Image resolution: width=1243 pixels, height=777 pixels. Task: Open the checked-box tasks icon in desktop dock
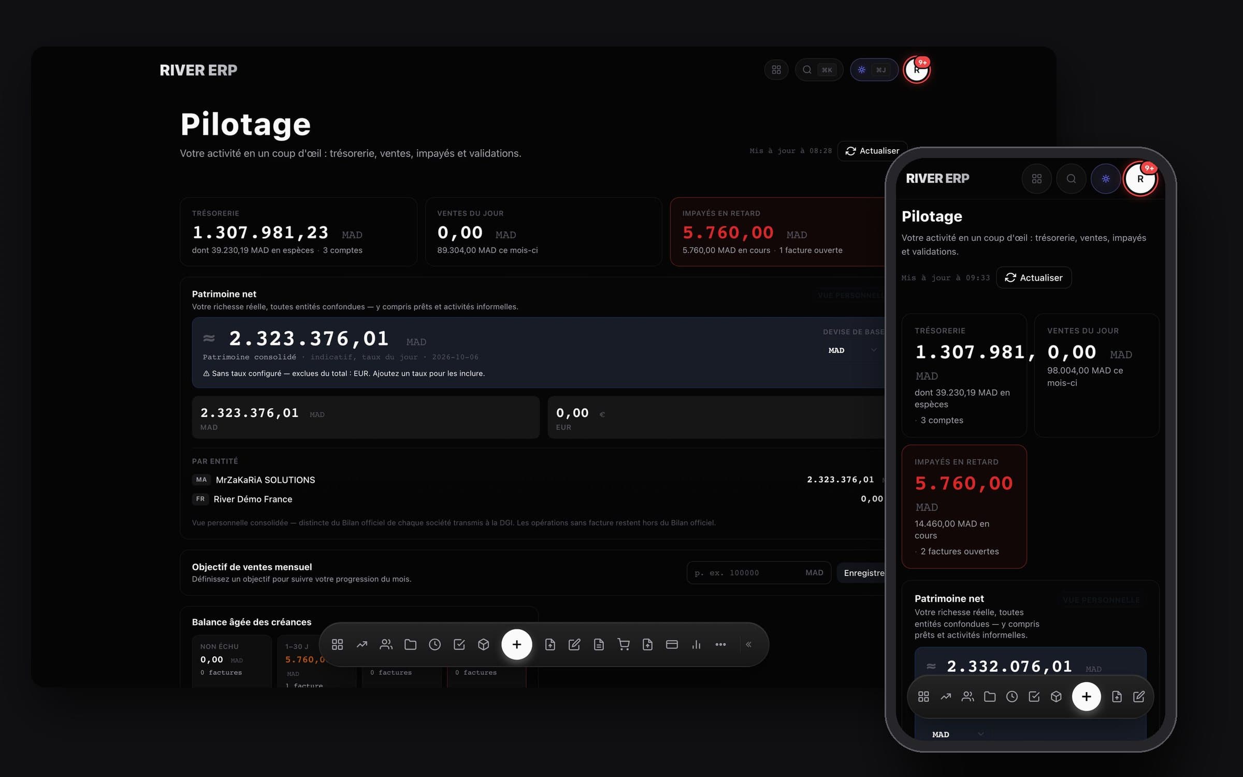click(459, 644)
